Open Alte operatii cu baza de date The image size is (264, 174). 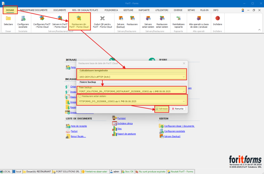click(x=199, y=22)
